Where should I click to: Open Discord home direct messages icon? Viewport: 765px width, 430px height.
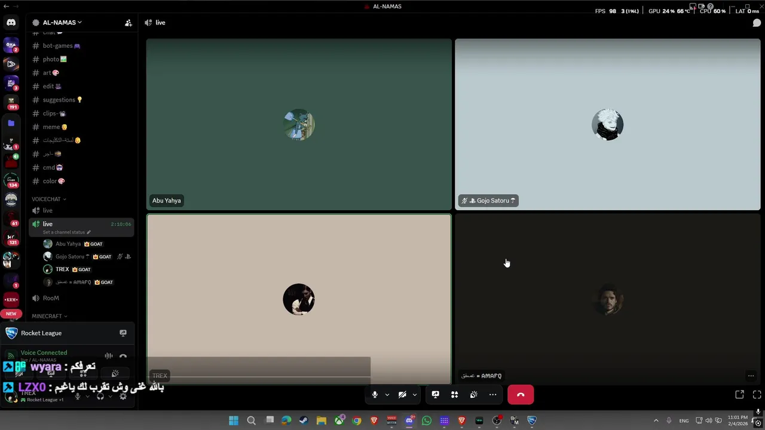point(11,23)
